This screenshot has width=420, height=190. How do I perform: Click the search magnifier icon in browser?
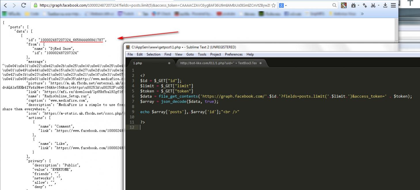coord(335,5)
